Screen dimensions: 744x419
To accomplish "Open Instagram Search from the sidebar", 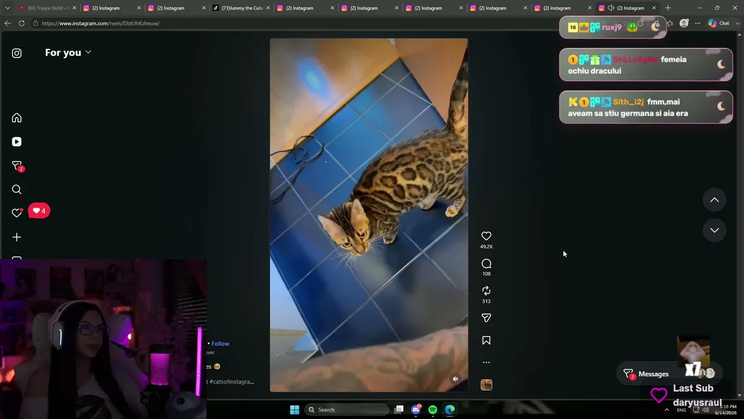I will [17, 190].
